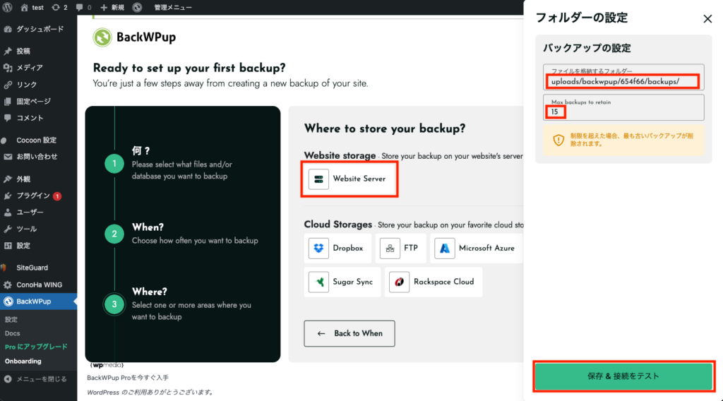Viewport: 723px width, 401px height.
Task: Open Docs submenu item
Action: click(13, 333)
